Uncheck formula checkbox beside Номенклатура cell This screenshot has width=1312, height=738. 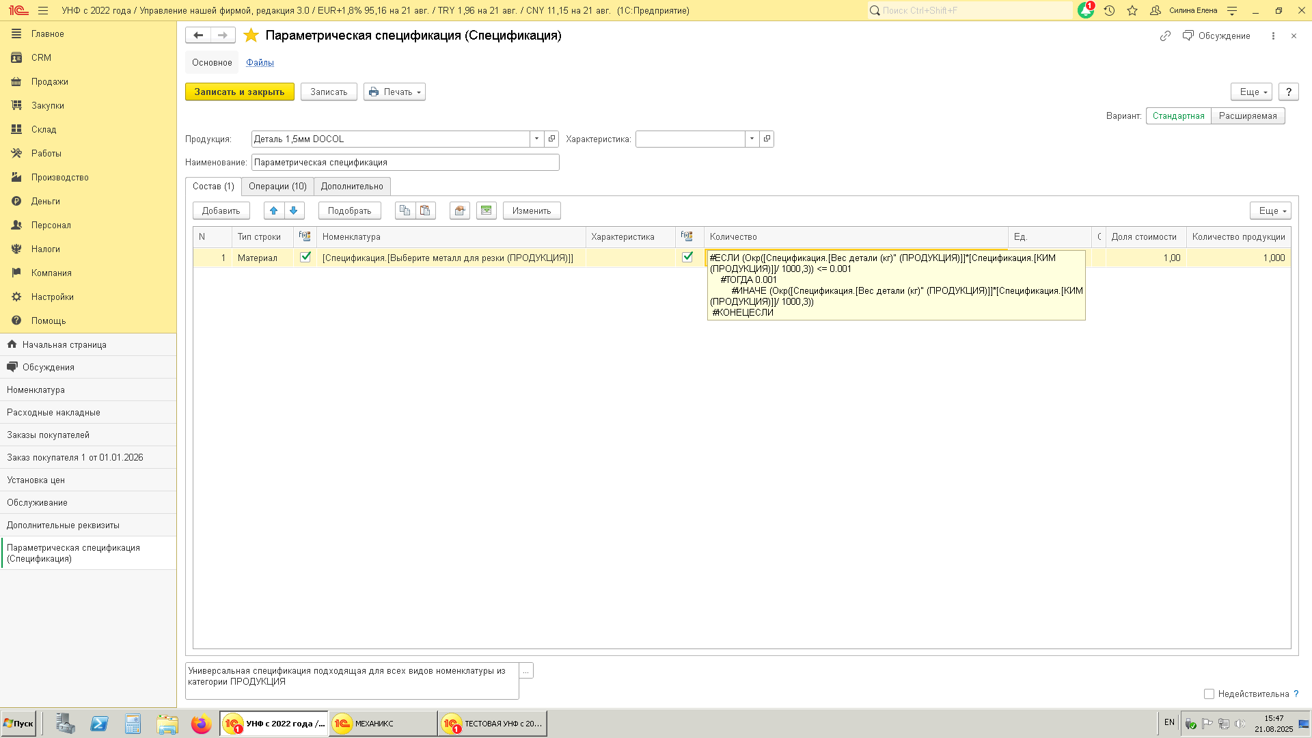coord(305,258)
